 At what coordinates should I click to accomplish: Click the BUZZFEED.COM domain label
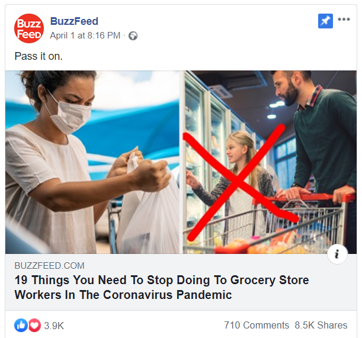tap(49, 266)
